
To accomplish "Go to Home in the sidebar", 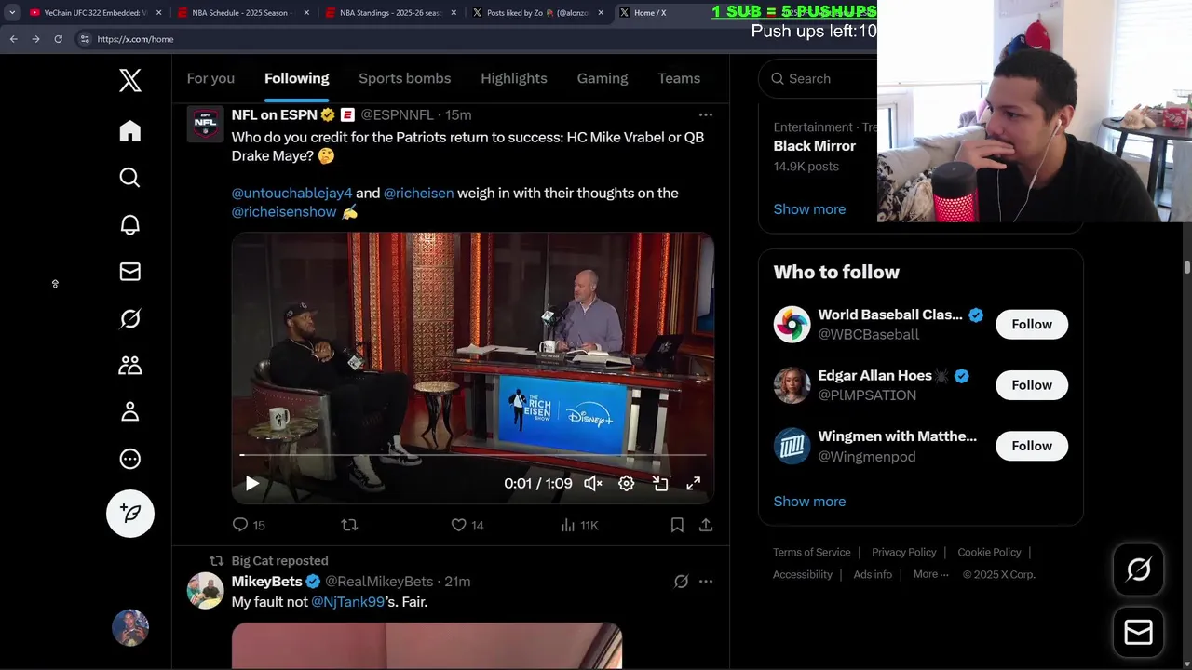I will tap(130, 131).
